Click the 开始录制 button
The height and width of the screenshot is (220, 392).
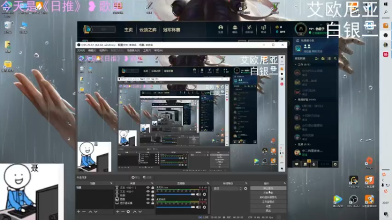268,193
